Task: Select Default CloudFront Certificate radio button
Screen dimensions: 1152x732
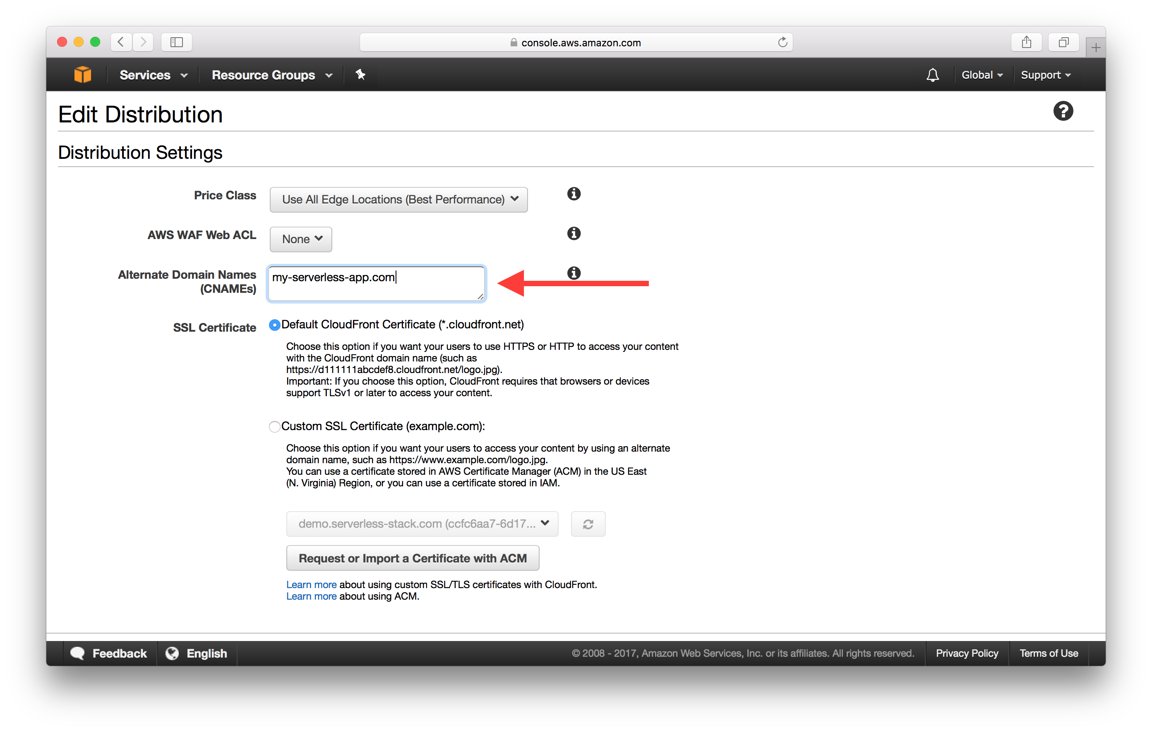Action: coord(275,324)
